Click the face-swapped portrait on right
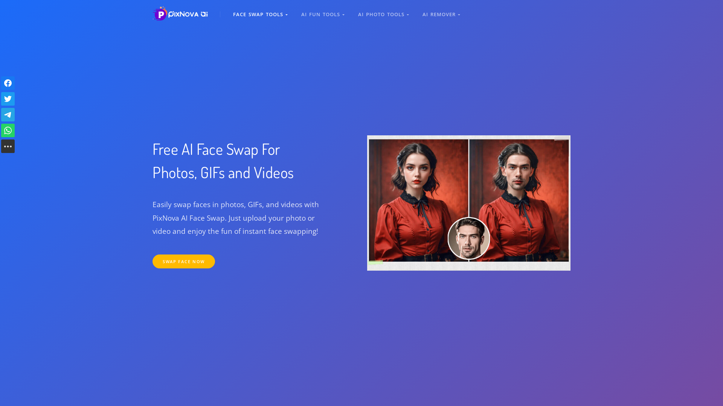The height and width of the screenshot is (406, 723). click(x=519, y=200)
